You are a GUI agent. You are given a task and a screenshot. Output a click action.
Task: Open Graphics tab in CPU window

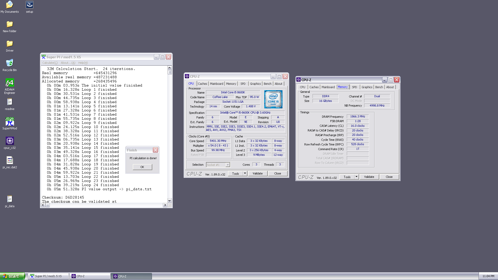255,84
